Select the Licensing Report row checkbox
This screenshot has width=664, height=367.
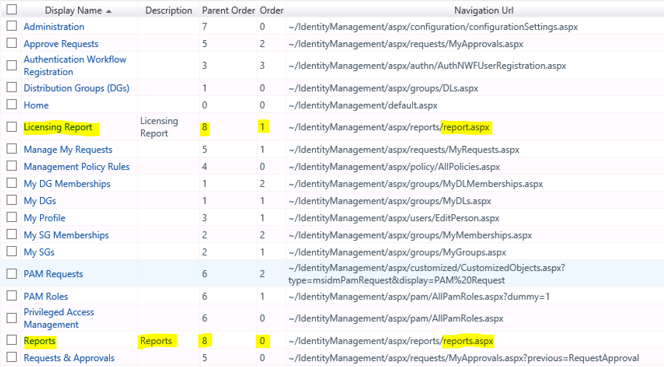(x=12, y=127)
